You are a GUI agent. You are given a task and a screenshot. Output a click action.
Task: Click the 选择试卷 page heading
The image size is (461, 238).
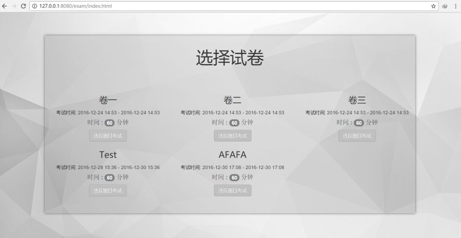pos(230,58)
